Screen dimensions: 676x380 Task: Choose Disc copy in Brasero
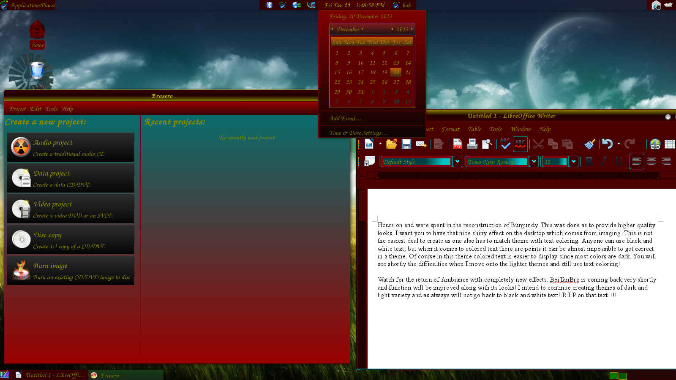pyautogui.click(x=71, y=240)
